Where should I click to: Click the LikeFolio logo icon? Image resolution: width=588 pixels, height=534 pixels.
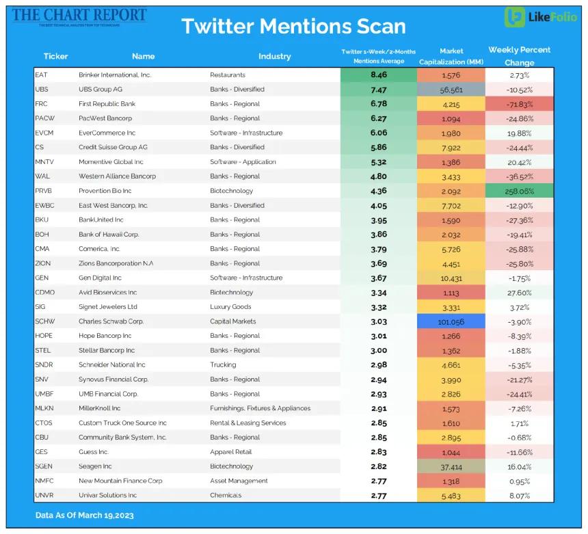[x=514, y=17]
